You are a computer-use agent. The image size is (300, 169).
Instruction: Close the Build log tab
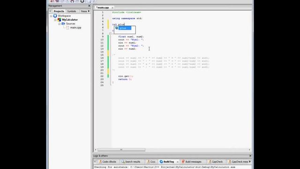coord(178,162)
